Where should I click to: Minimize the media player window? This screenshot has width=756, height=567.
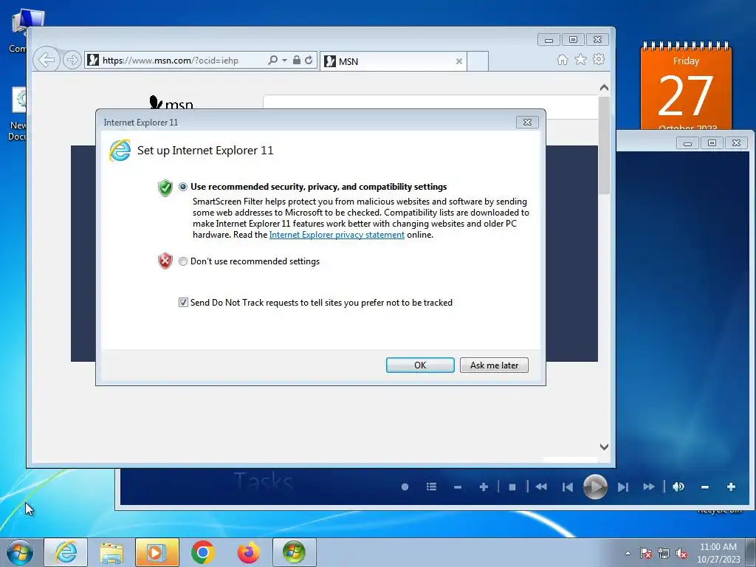coord(687,142)
